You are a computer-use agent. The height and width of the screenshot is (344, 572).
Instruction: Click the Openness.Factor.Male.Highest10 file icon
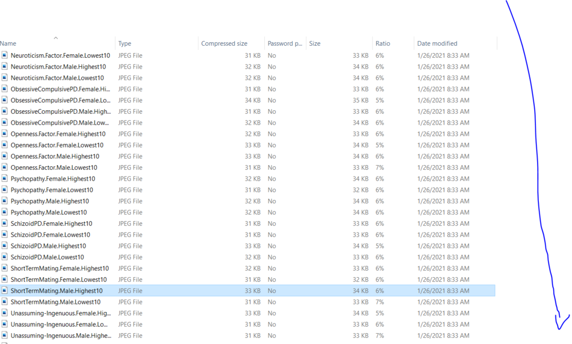[5, 157]
